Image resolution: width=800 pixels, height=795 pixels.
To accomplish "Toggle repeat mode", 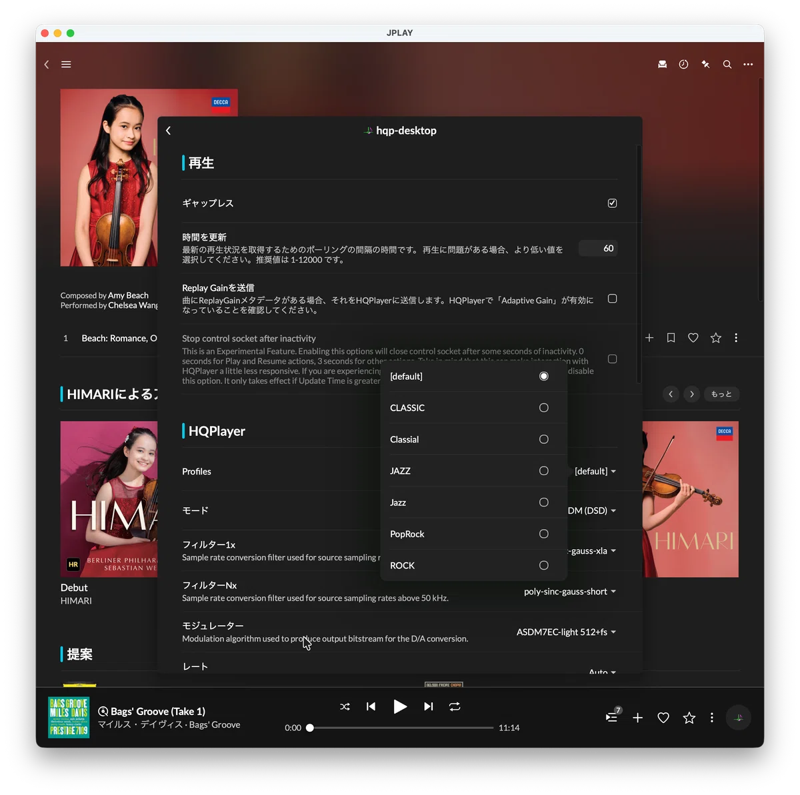I will pyautogui.click(x=455, y=706).
